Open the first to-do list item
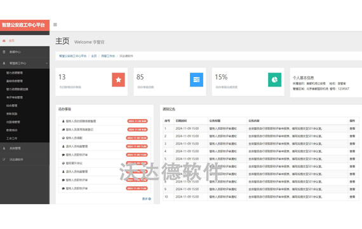This screenshot has width=362, height=229. (x=105, y=121)
